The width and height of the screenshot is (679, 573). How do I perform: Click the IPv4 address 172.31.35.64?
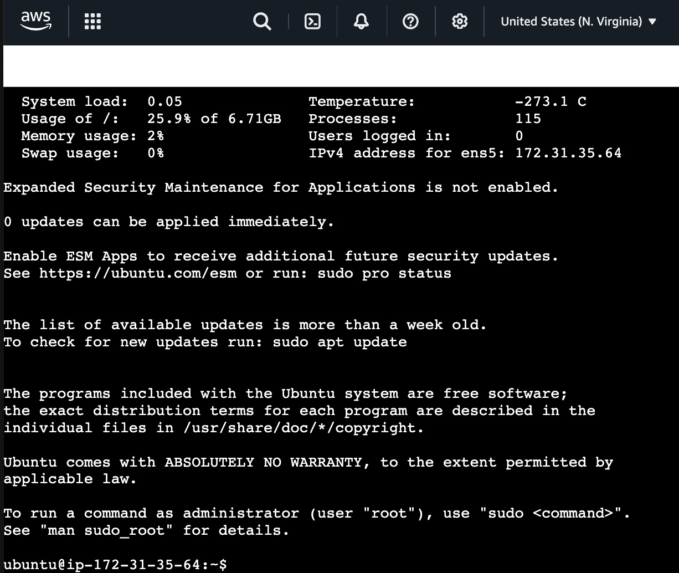click(x=568, y=153)
